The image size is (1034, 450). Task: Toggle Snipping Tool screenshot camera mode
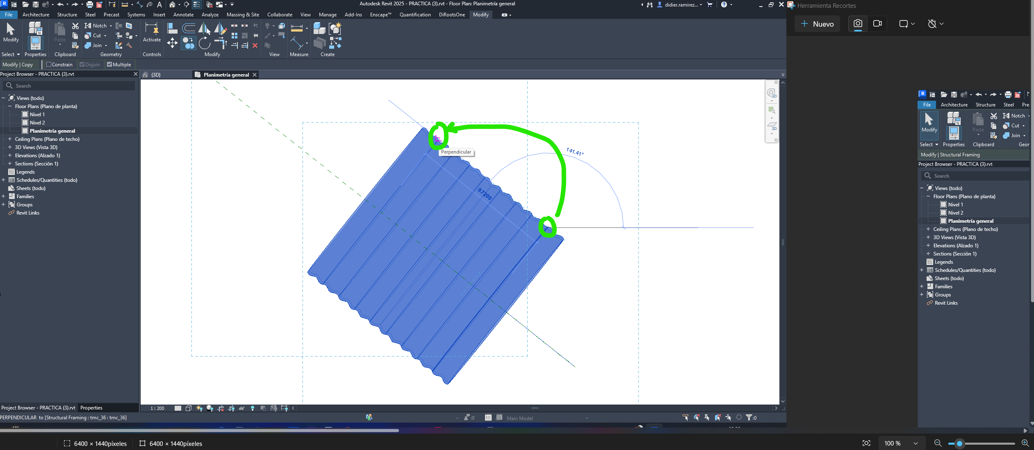(x=858, y=23)
